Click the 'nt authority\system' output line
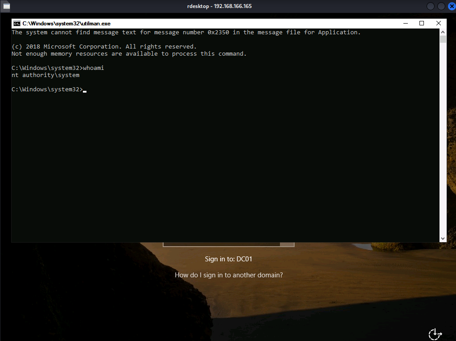456x341 pixels. [45, 75]
